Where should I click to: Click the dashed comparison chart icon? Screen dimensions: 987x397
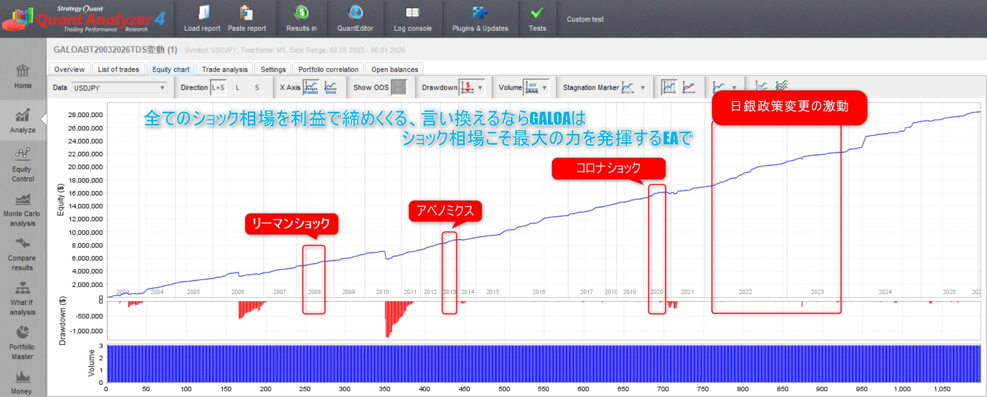pyautogui.click(x=761, y=86)
